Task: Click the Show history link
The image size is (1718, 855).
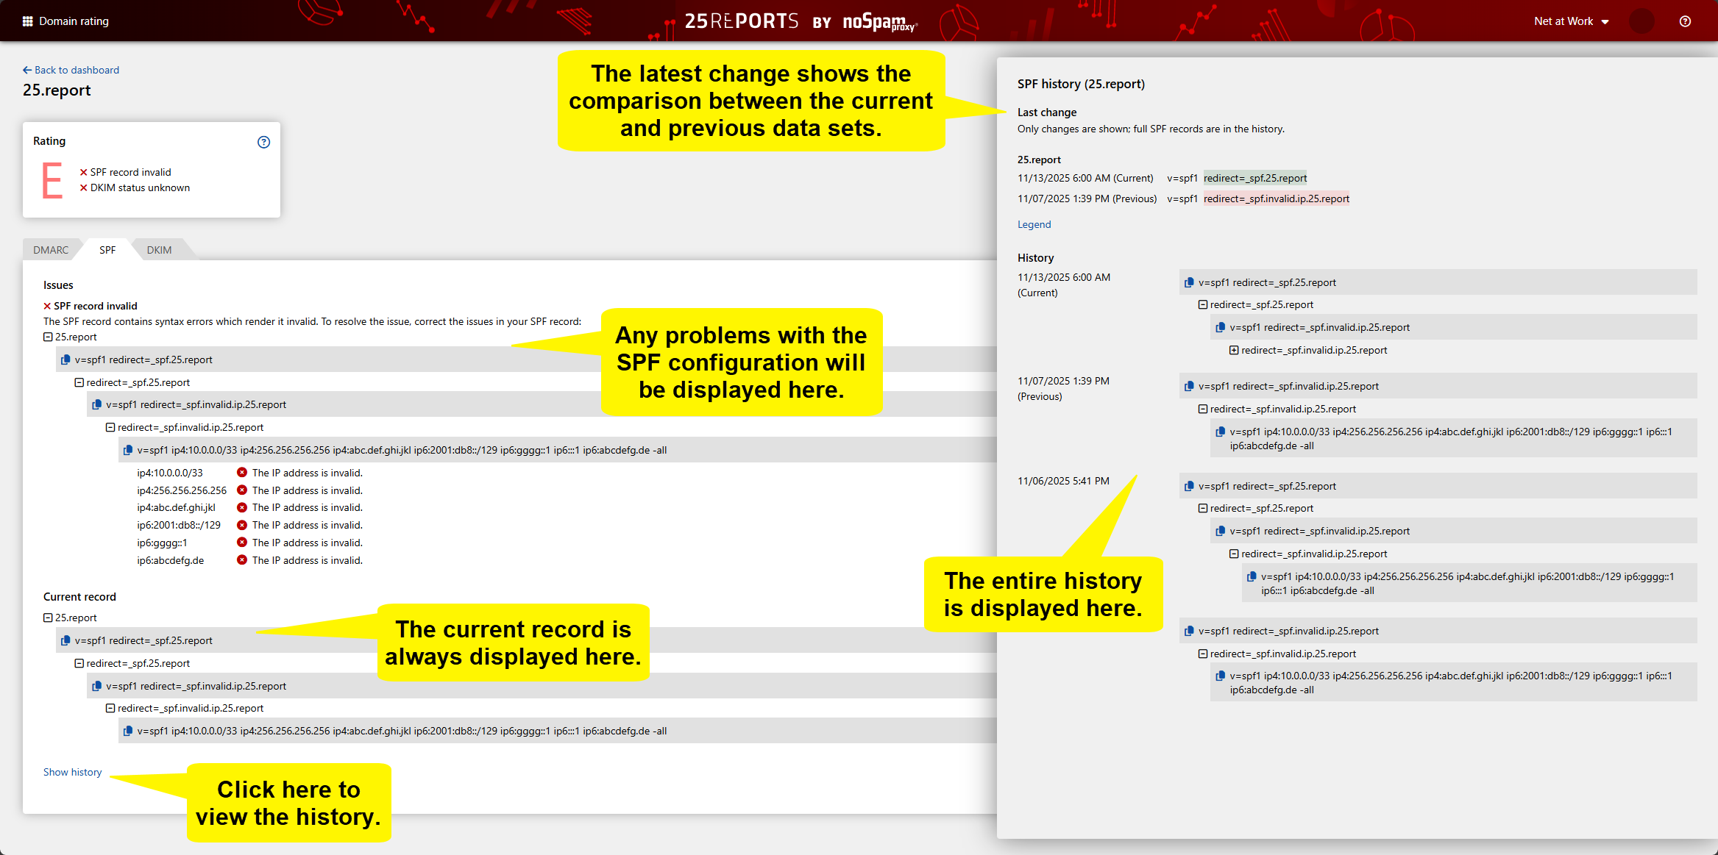Action: click(x=72, y=772)
